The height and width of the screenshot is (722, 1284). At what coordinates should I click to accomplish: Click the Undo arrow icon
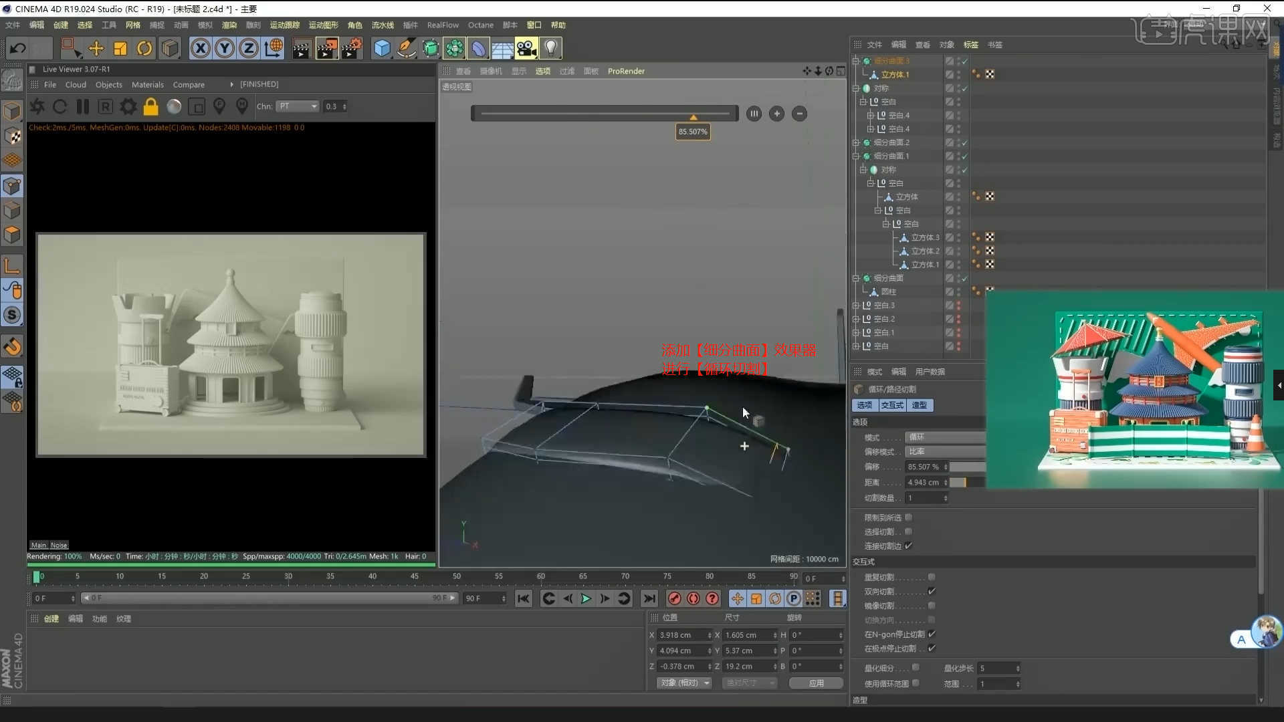(18, 48)
